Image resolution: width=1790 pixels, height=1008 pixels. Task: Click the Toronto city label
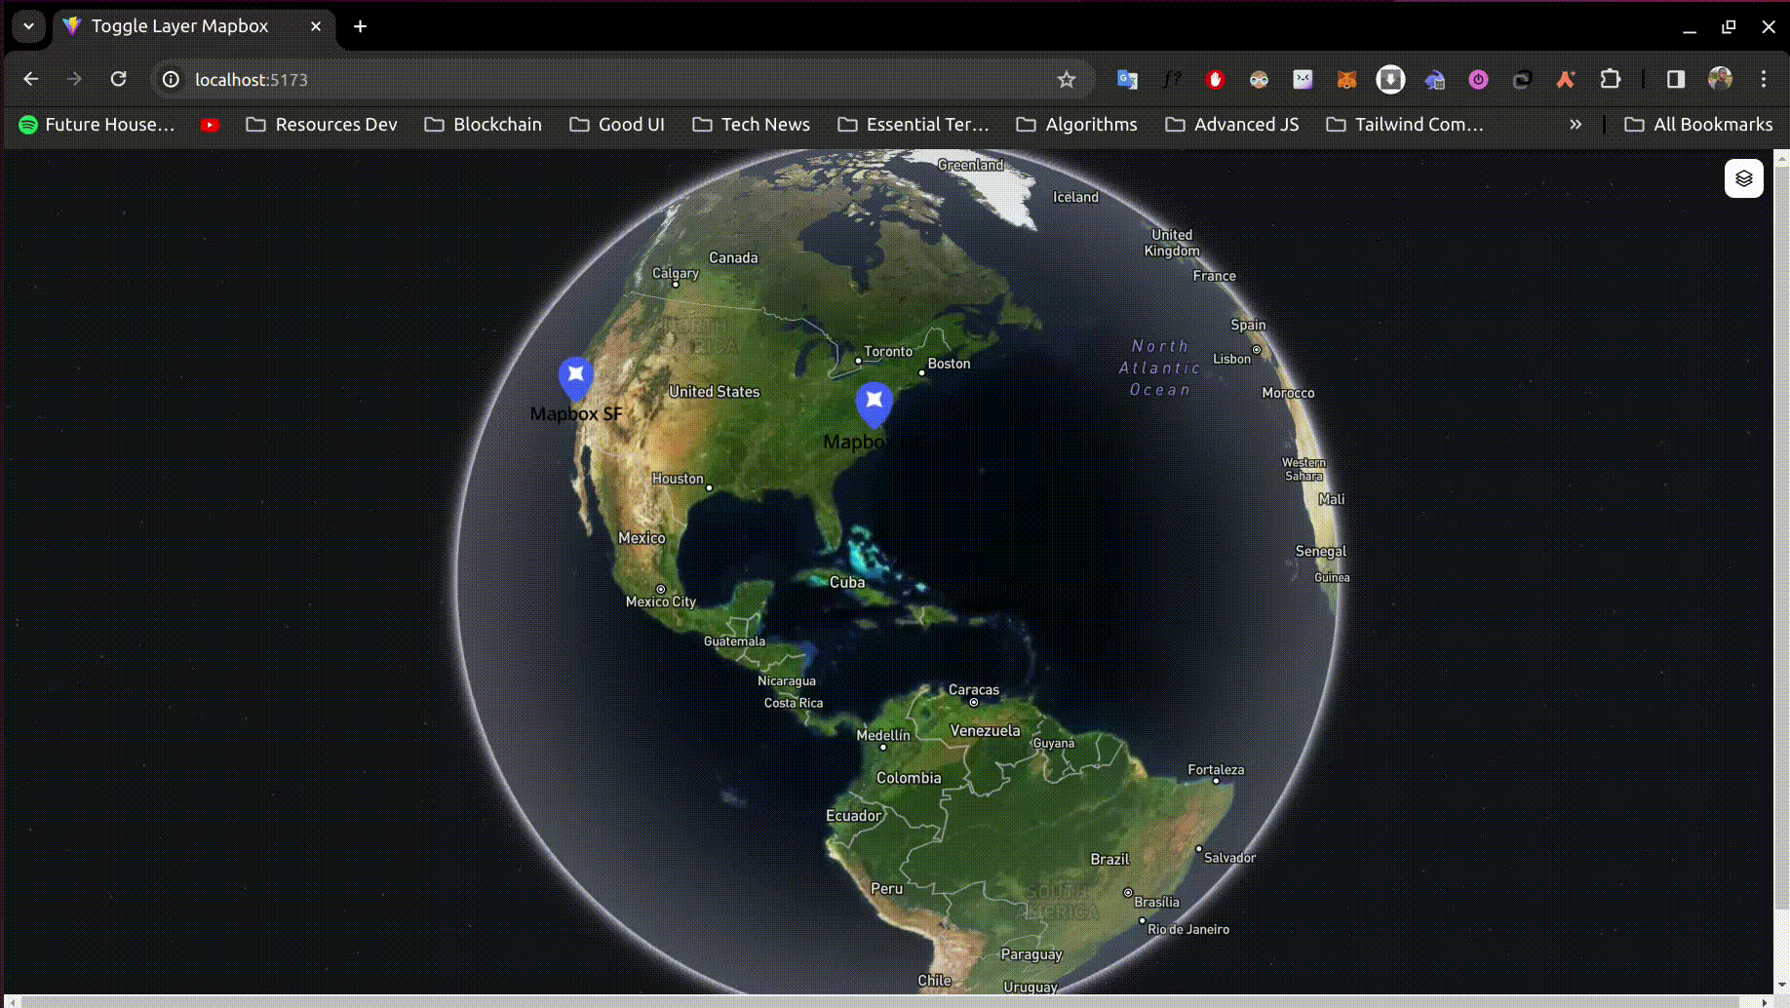point(888,352)
